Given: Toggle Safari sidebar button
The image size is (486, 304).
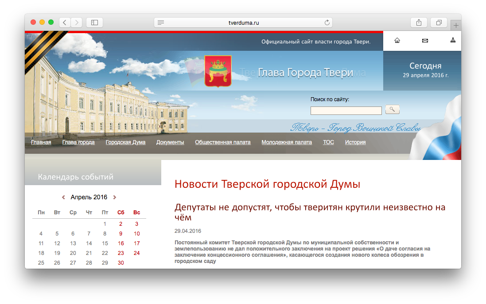Looking at the screenshot, I should (94, 23).
